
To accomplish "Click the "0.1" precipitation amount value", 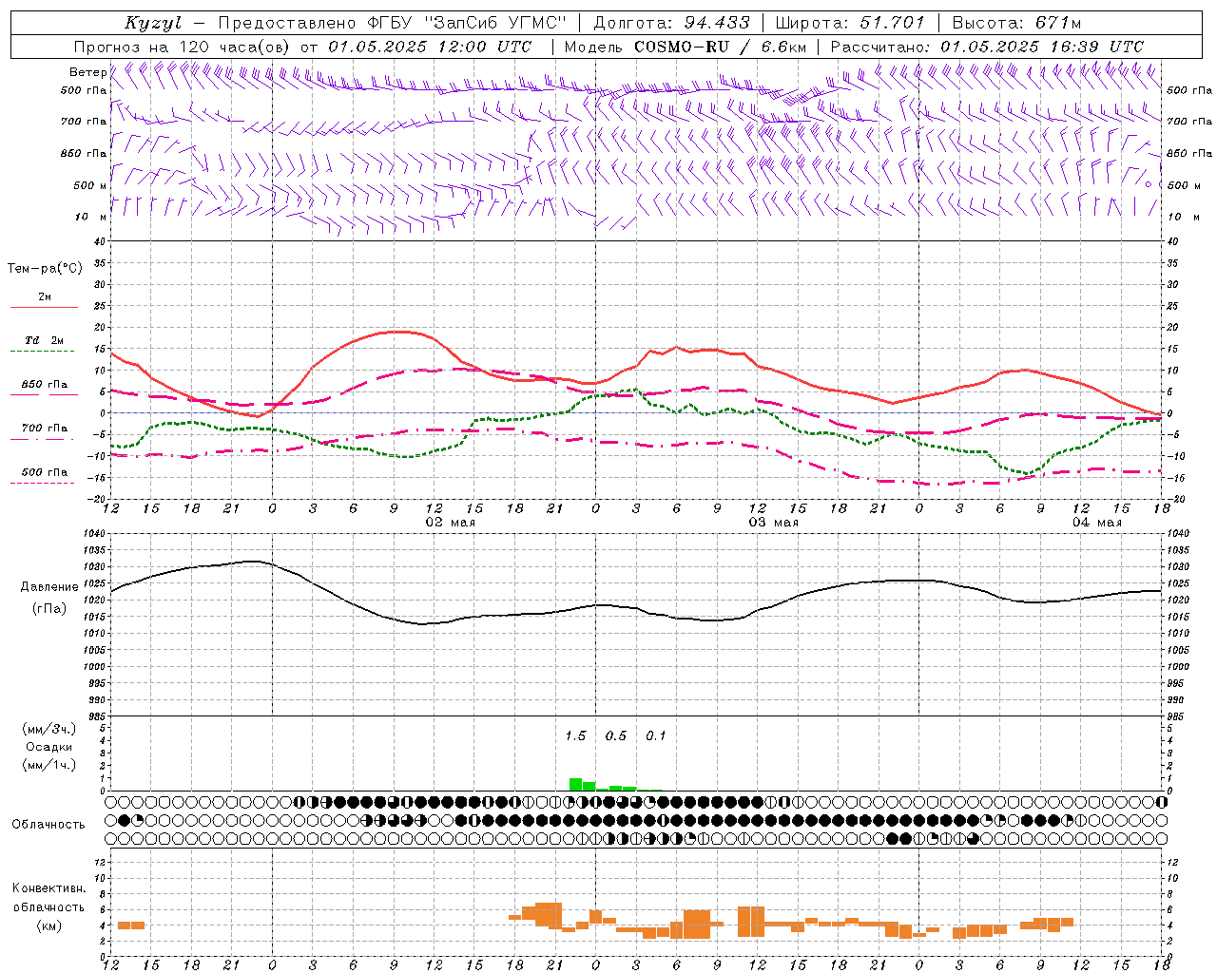I will (x=656, y=736).
